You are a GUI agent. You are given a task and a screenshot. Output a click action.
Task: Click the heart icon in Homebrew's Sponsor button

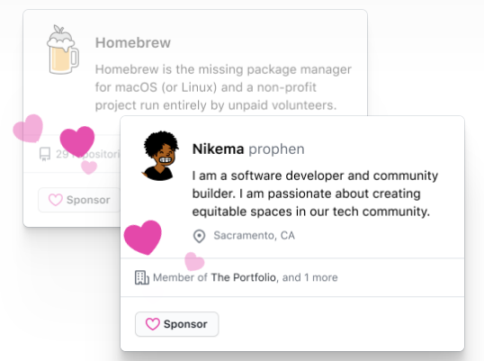pyautogui.click(x=56, y=200)
